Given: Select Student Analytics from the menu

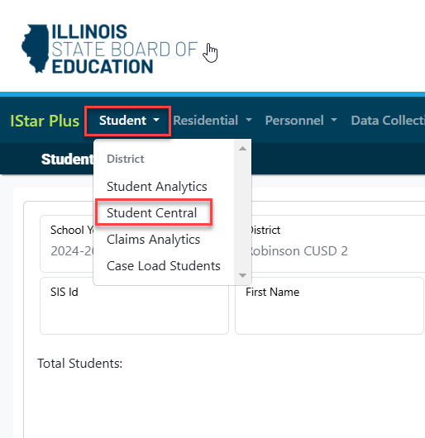Looking at the screenshot, I should [157, 186].
